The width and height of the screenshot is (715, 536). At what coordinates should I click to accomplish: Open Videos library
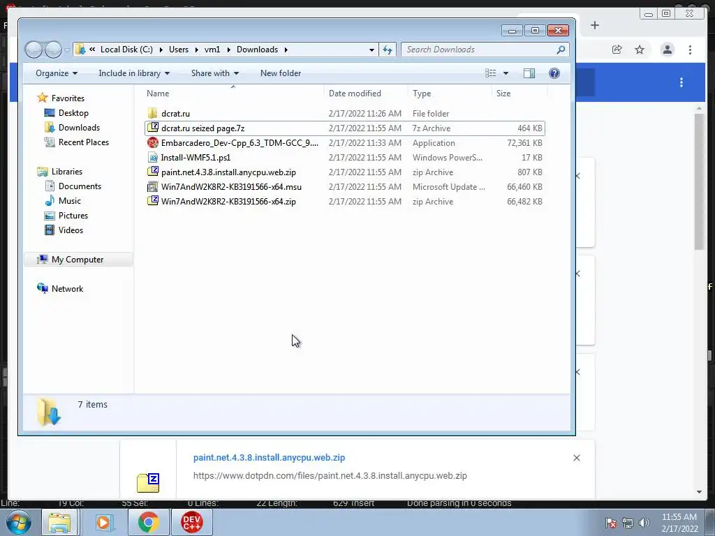(71, 230)
